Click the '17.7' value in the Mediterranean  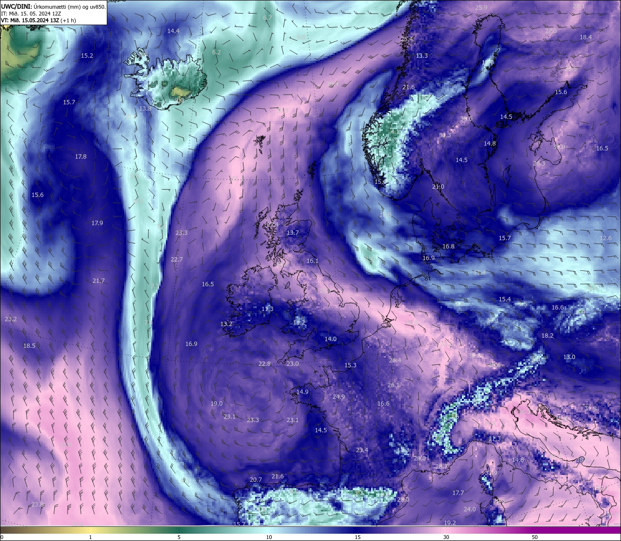click(458, 492)
